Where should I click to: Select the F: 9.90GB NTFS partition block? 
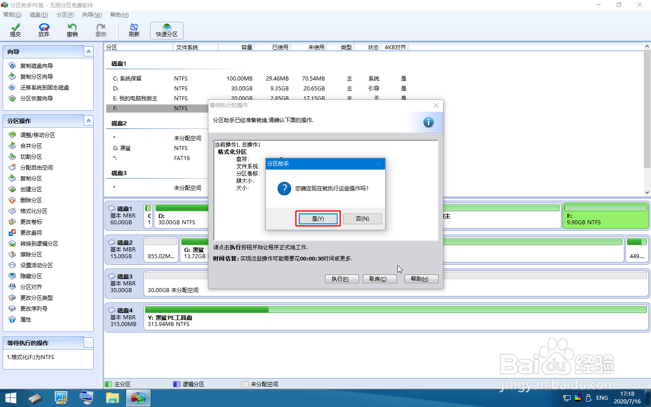tap(605, 216)
